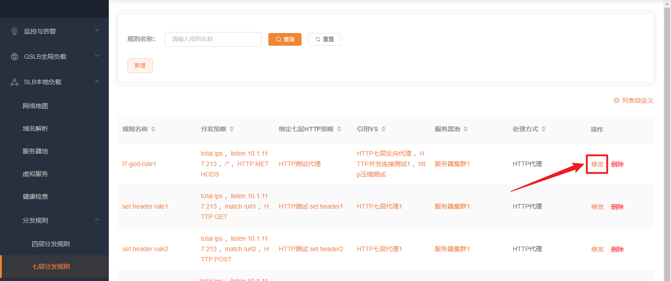Collapse the 分发规则 submenu chevron
The image size is (671, 281).
97,220
